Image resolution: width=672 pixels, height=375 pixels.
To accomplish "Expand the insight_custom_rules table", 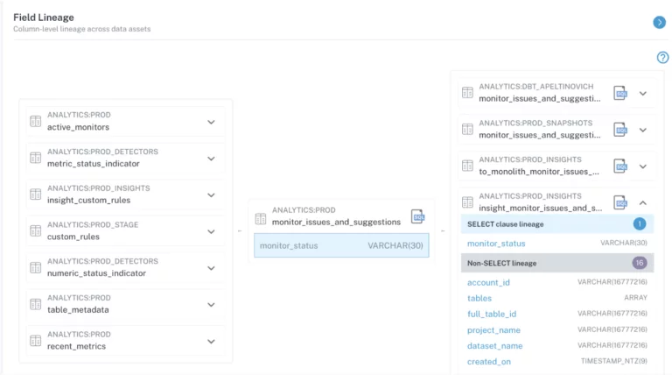I will point(211,195).
